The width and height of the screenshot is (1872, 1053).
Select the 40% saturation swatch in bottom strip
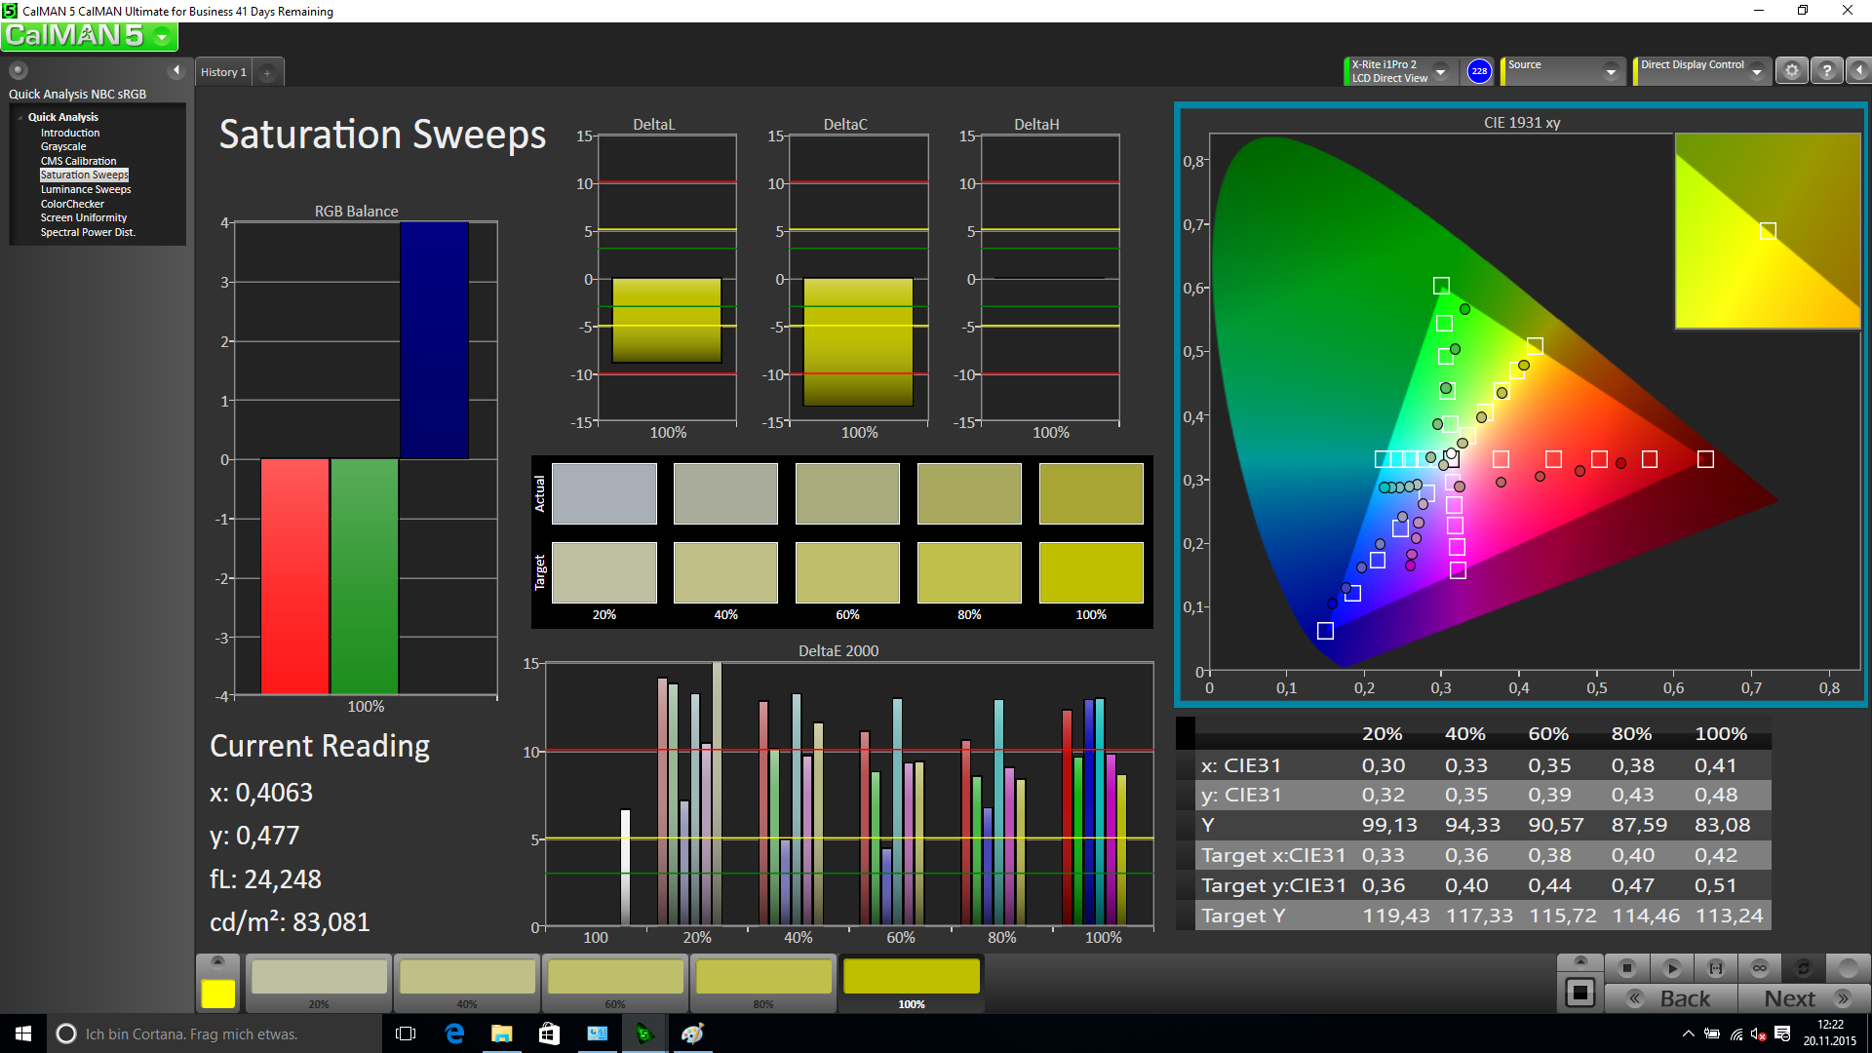click(x=467, y=983)
